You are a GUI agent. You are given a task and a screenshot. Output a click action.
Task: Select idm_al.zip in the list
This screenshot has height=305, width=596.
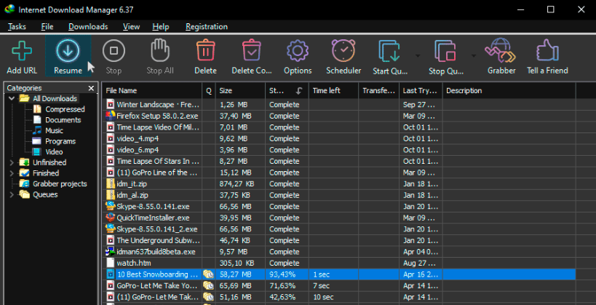tap(339, 195)
